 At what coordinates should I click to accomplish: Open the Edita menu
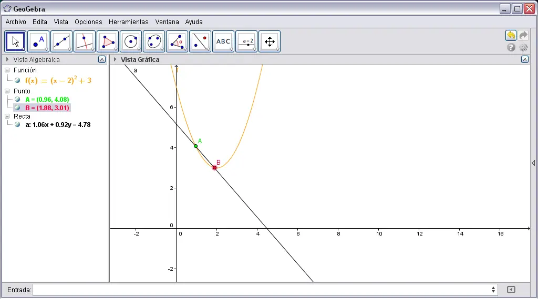point(40,22)
